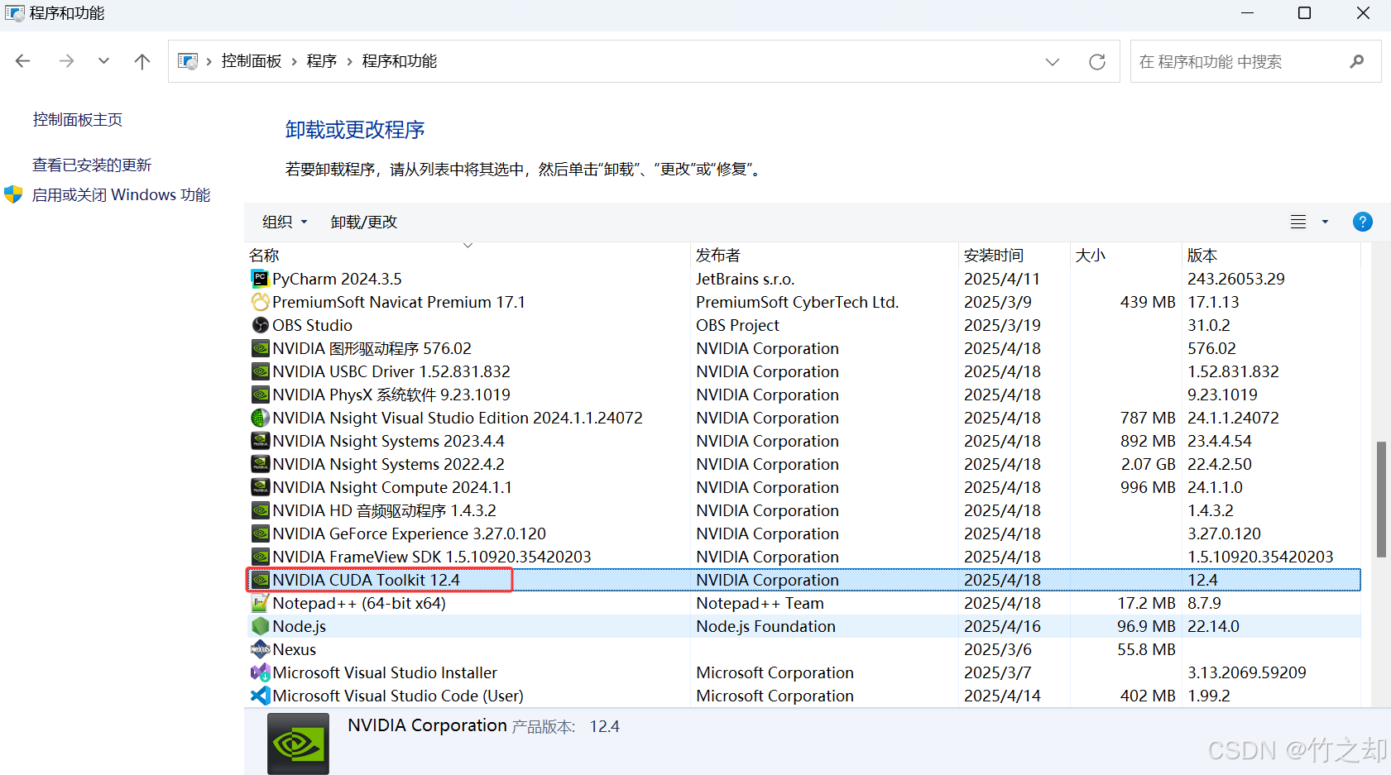The height and width of the screenshot is (775, 1391).
Task: Click the NVIDIA CUDA Toolkit 12.4 icon
Action: 261,580
